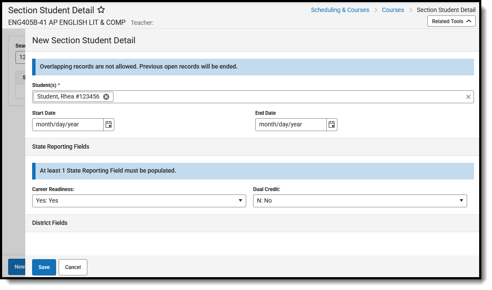
Task: Save the new section student detail
Action: pyautogui.click(x=44, y=267)
